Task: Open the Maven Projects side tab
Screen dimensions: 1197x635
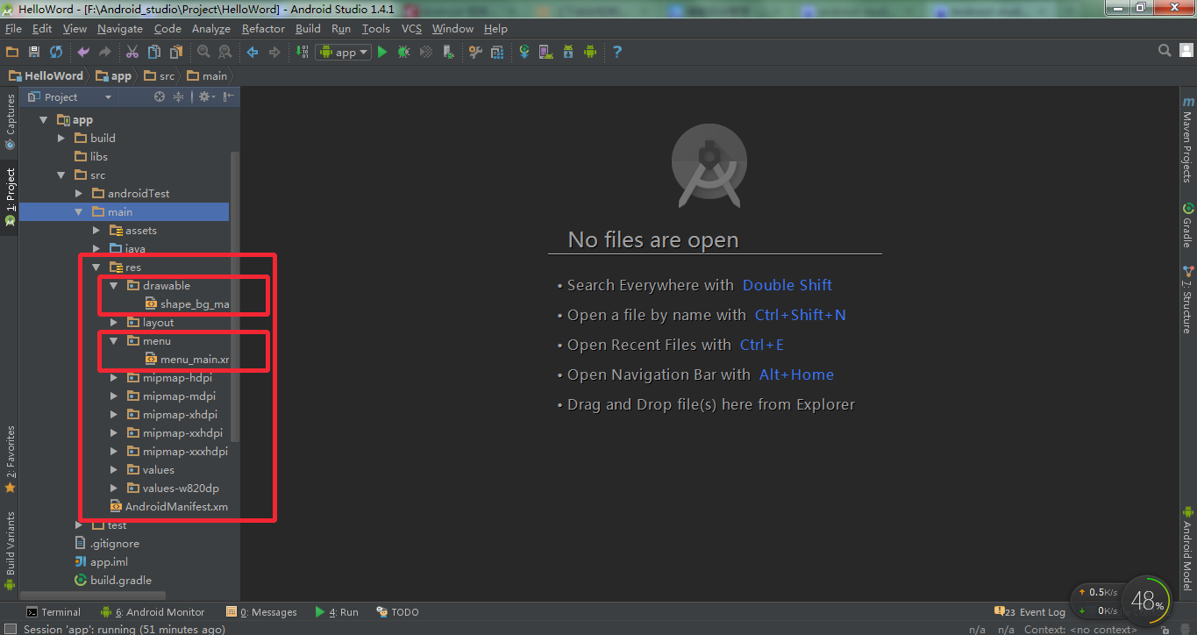Action: (x=1188, y=140)
